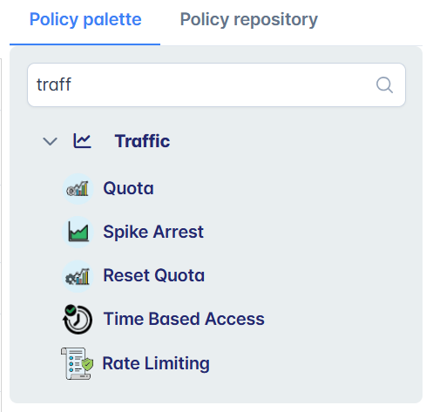Click the Time Based Access clock icon

[78, 319]
